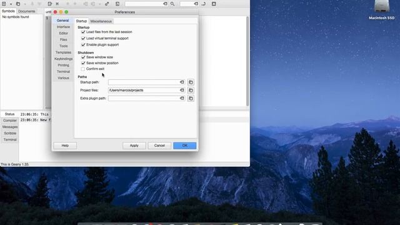Open the Status tab in message window
This screenshot has width=400, height=225.
10,114
